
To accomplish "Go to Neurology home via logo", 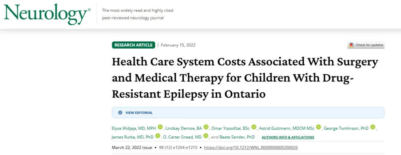I will pyautogui.click(x=47, y=14).
